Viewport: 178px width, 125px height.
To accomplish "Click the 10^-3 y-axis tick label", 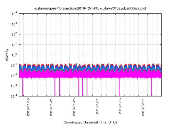I will (x=14, y=86).
